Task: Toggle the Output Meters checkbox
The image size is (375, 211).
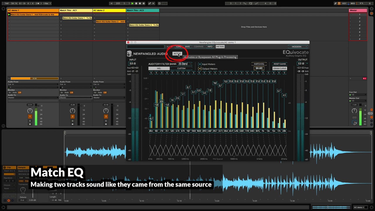Action: tap(200, 69)
